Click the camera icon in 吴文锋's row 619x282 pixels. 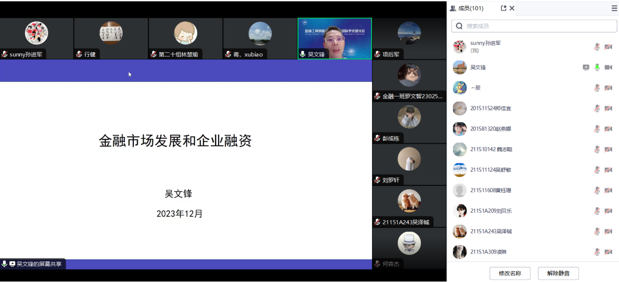pos(608,67)
